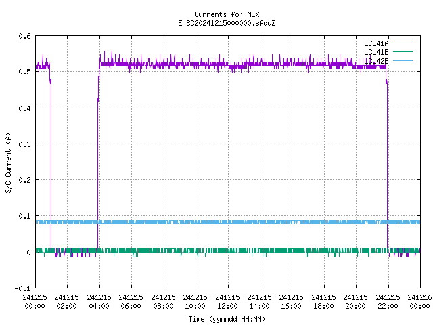Click the x-axis tick 241215 04:00
This screenshot has width=433, height=325.
coord(99,301)
